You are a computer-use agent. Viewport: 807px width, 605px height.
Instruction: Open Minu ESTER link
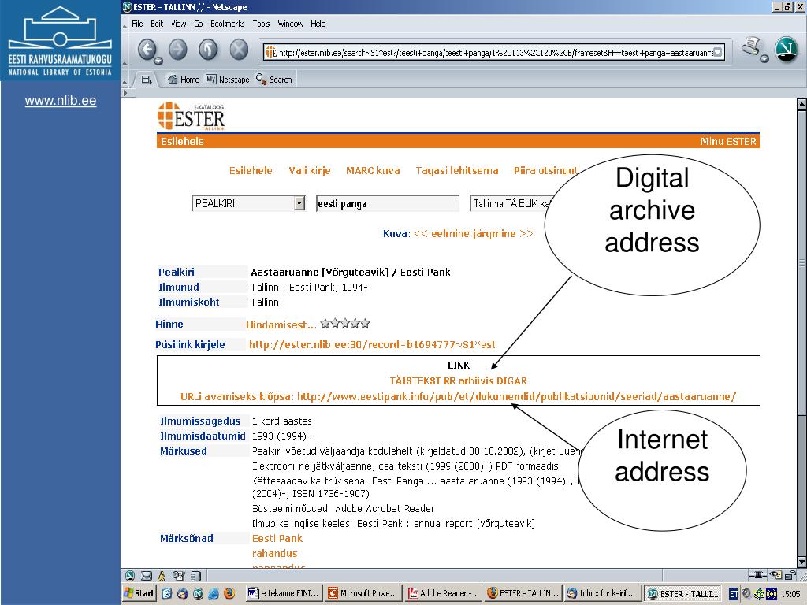728,142
